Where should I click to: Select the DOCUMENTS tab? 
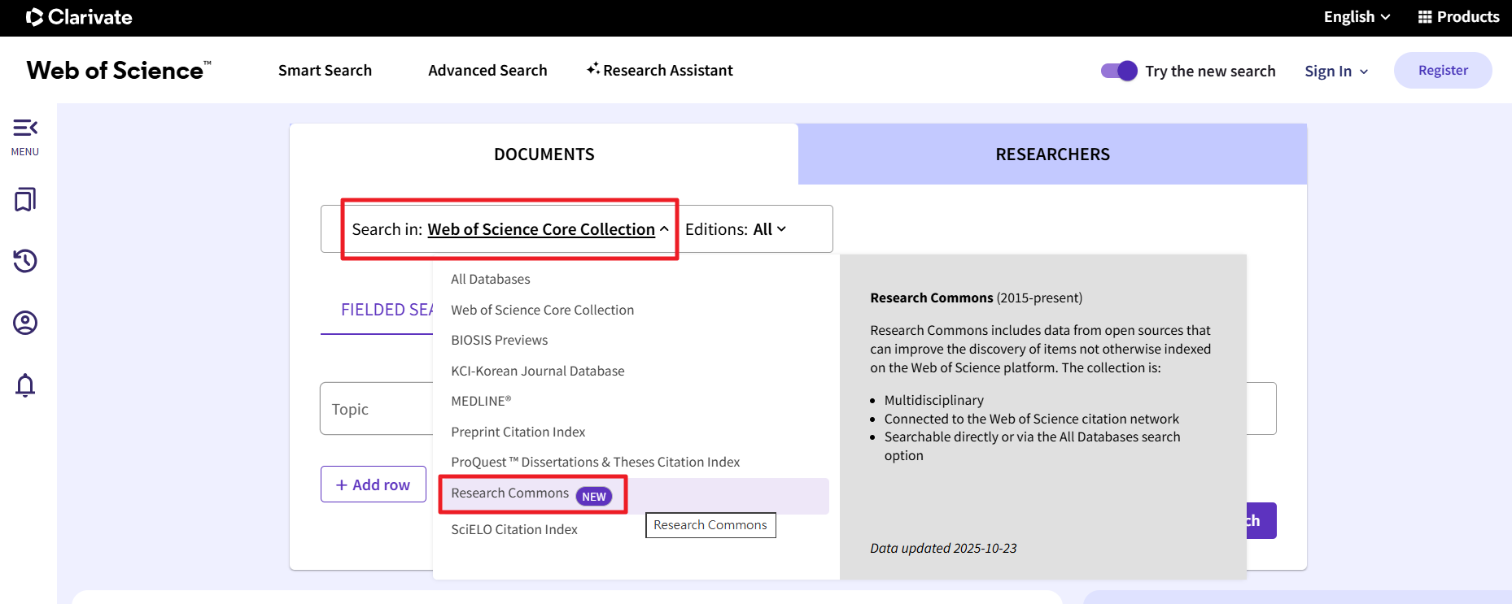[544, 154]
